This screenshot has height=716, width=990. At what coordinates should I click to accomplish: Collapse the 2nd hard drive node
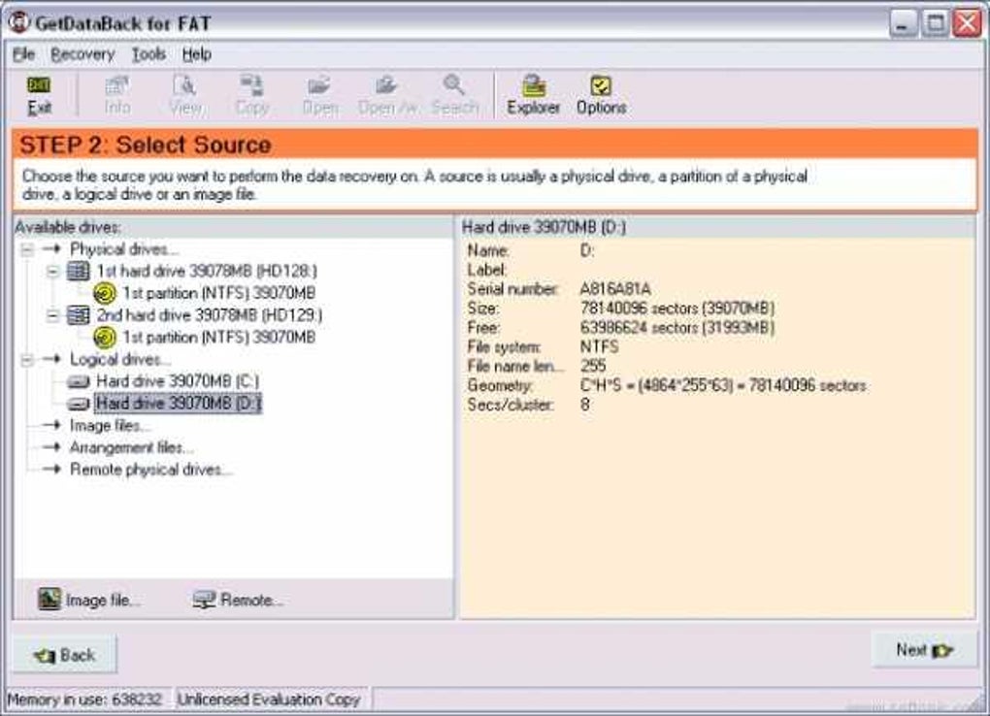53,315
